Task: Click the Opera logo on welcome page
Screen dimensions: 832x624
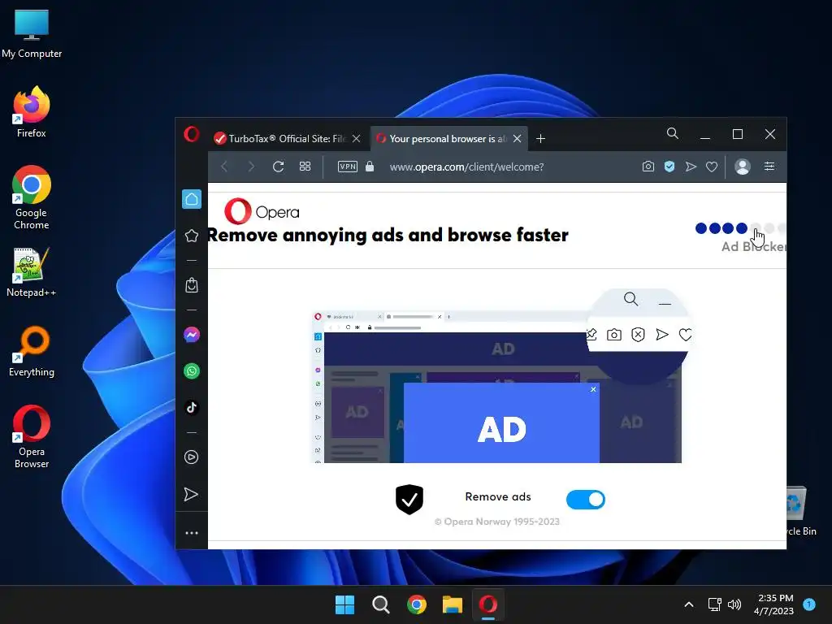Action: [262, 212]
